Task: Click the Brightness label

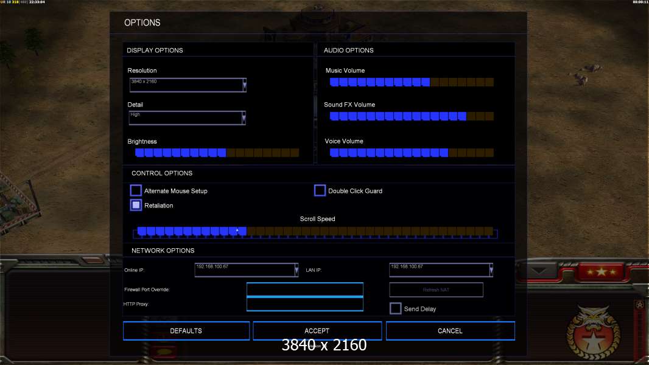Action: pos(142,141)
